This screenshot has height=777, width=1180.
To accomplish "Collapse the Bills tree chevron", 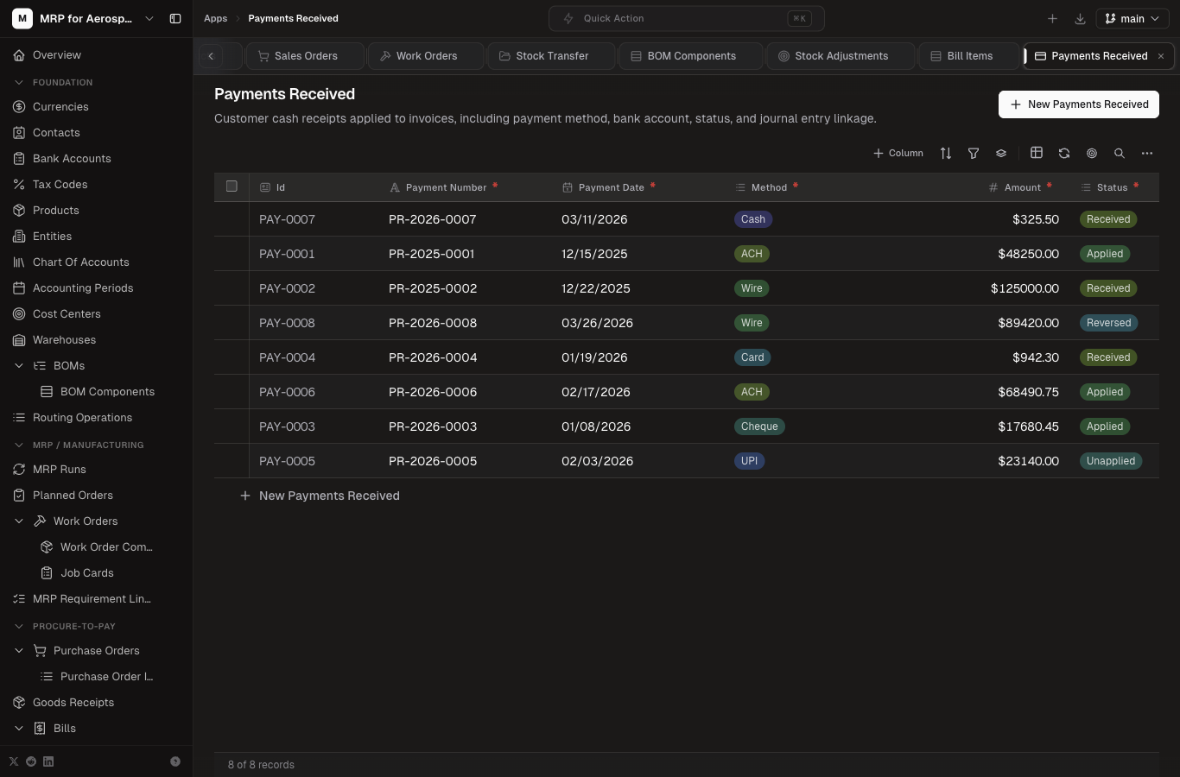I will tap(19, 729).
